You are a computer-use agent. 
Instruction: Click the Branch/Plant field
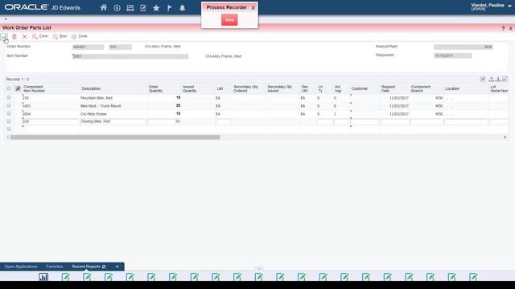[463, 47]
